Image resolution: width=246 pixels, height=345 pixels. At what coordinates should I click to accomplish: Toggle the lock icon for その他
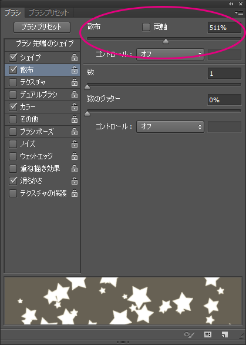tap(75, 119)
